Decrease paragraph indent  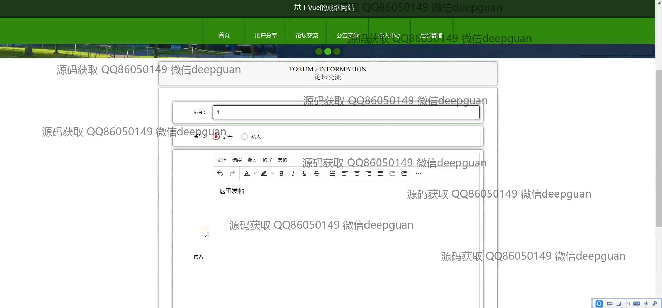392,173
